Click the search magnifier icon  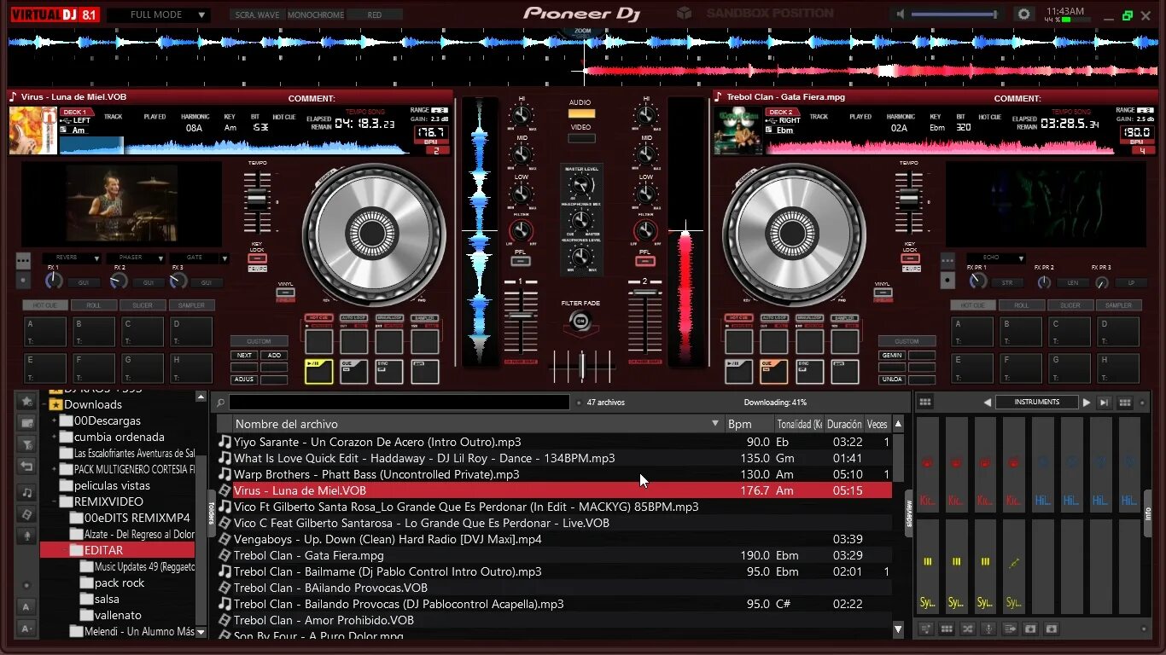point(220,403)
